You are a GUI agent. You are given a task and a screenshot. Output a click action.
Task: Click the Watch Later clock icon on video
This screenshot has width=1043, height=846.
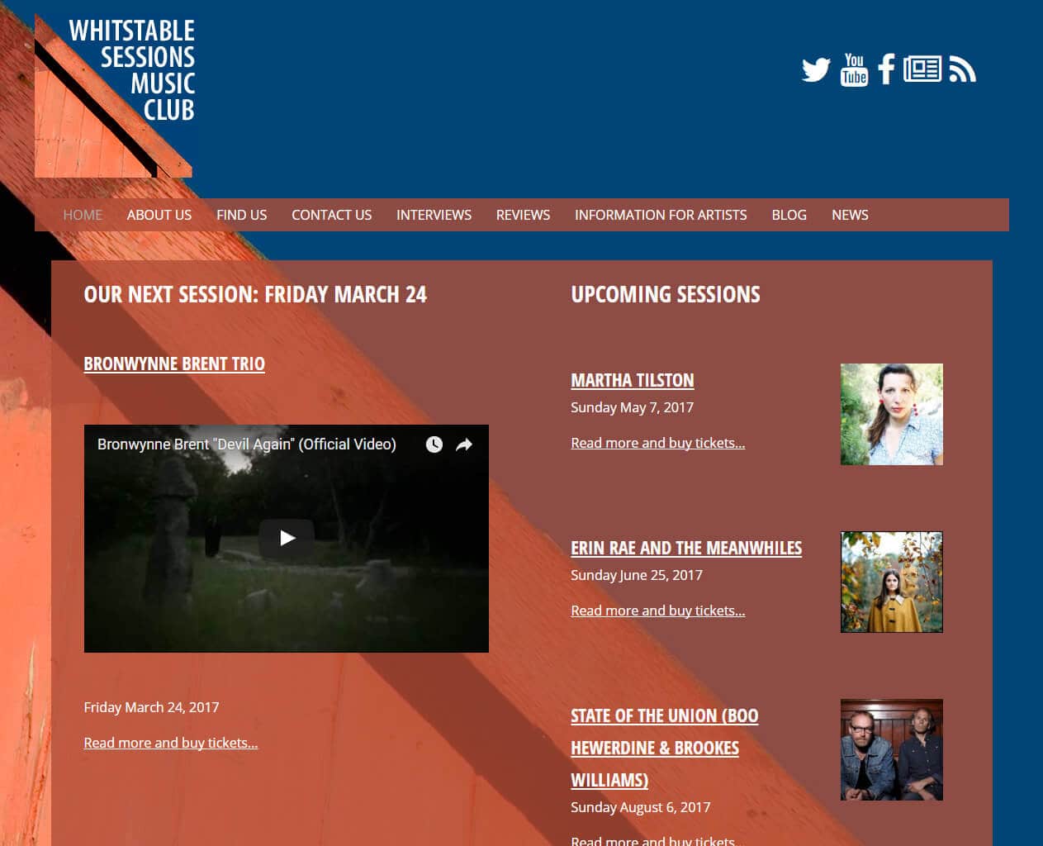pos(434,444)
